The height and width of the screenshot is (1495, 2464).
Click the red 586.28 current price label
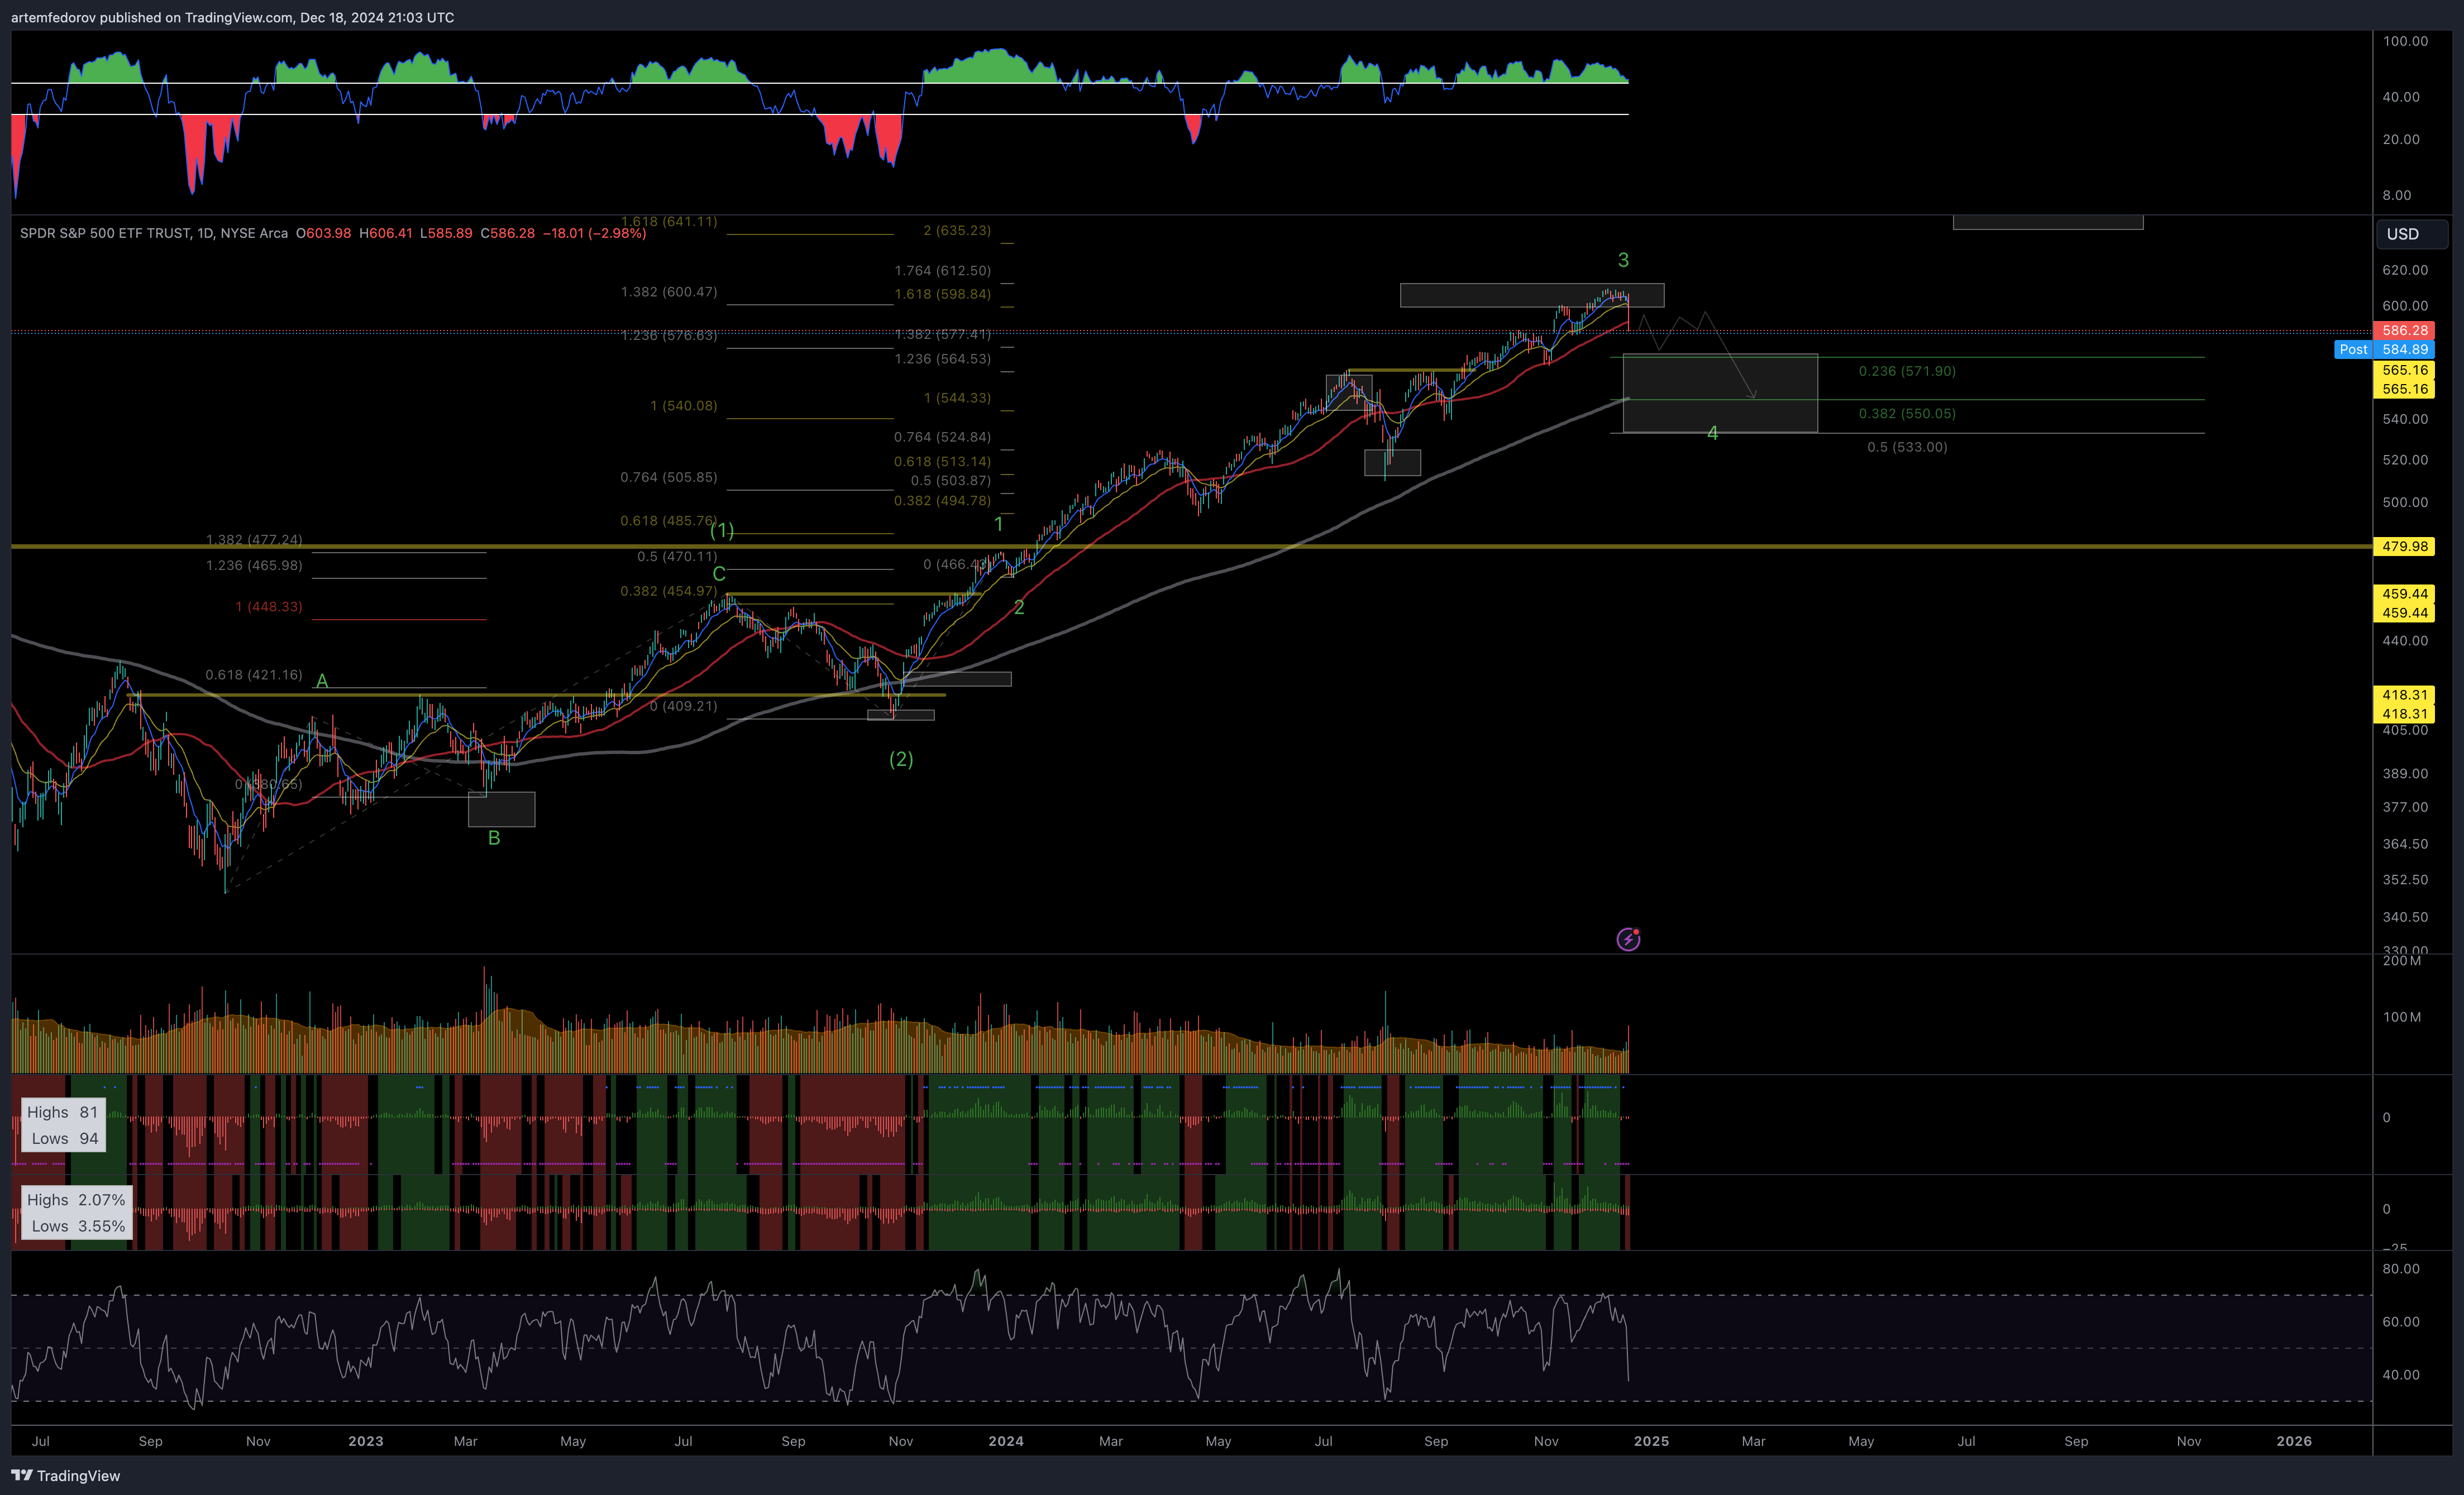pos(2404,330)
